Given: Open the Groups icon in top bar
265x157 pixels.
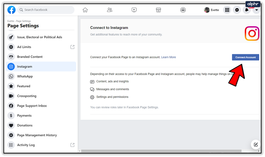Looking at the screenshot, I should click(183, 10).
